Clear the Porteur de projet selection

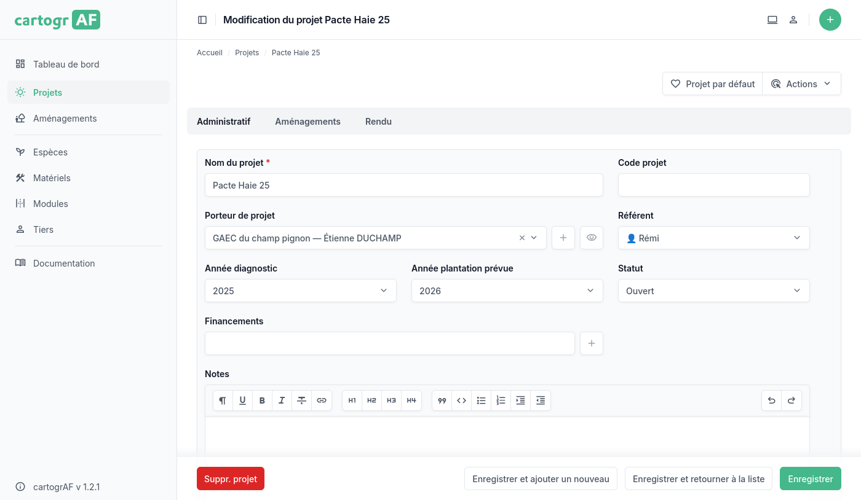[x=522, y=238]
